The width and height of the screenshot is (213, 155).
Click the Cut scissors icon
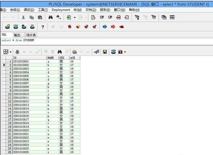[x=23, y=17]
